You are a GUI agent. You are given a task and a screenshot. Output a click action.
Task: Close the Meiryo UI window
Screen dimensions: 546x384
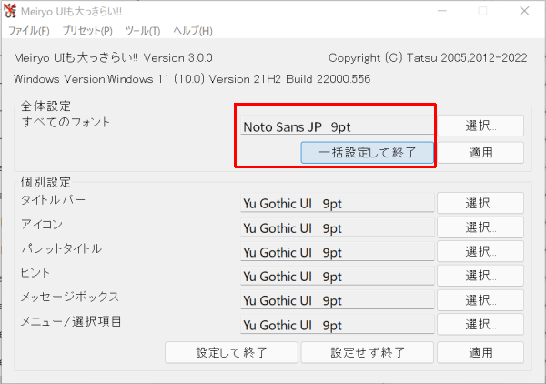pos(524,11)
